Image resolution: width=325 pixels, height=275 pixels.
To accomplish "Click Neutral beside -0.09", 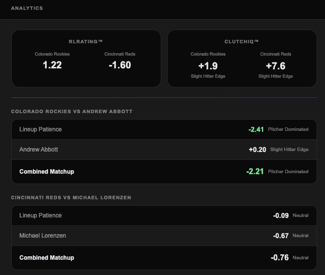I will click(x=300, y=215).
